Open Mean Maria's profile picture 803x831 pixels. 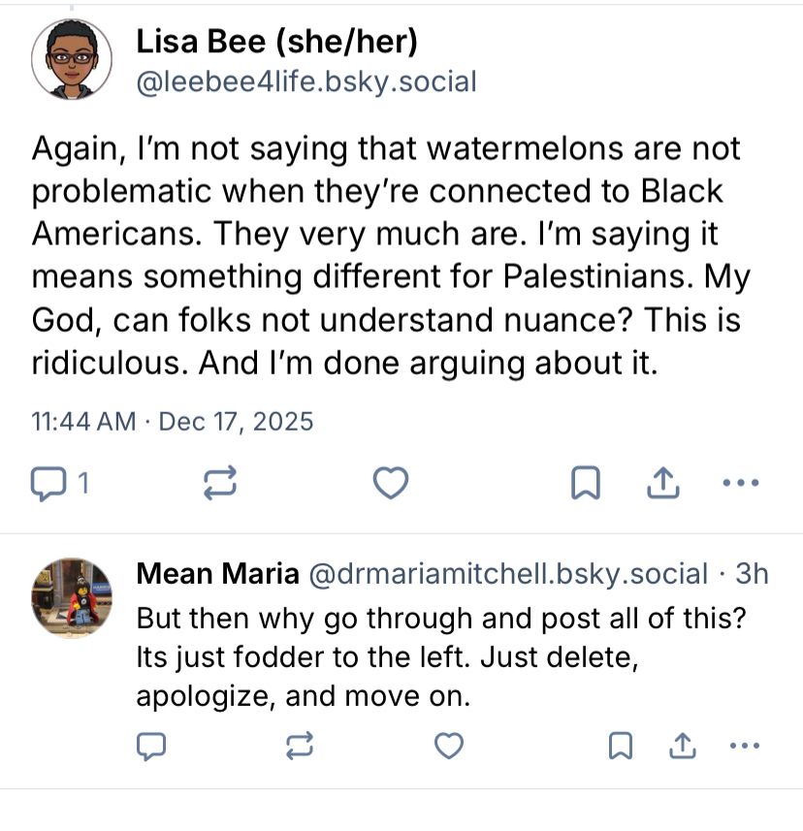pos(70,595)
